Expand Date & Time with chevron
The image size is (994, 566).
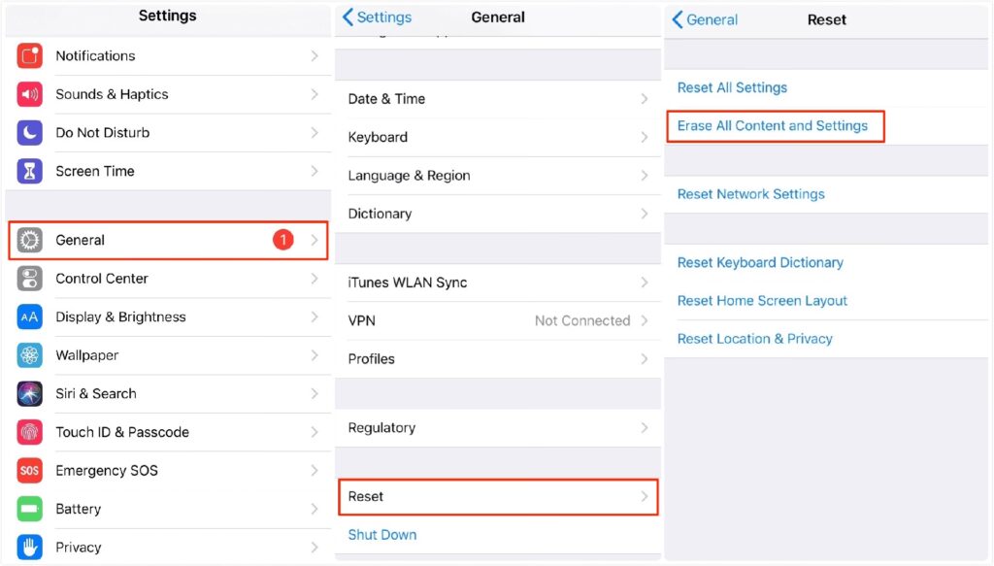[645, 99]
